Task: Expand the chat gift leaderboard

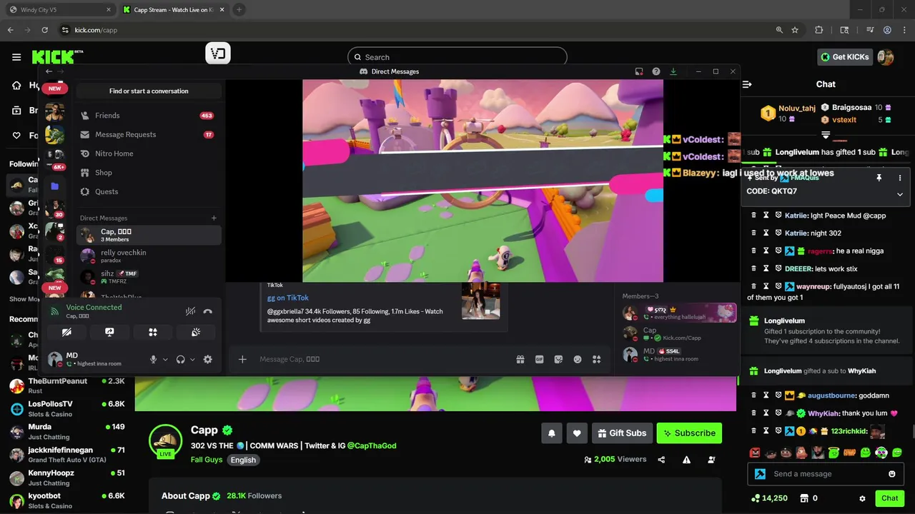Action: click(826, 134)
